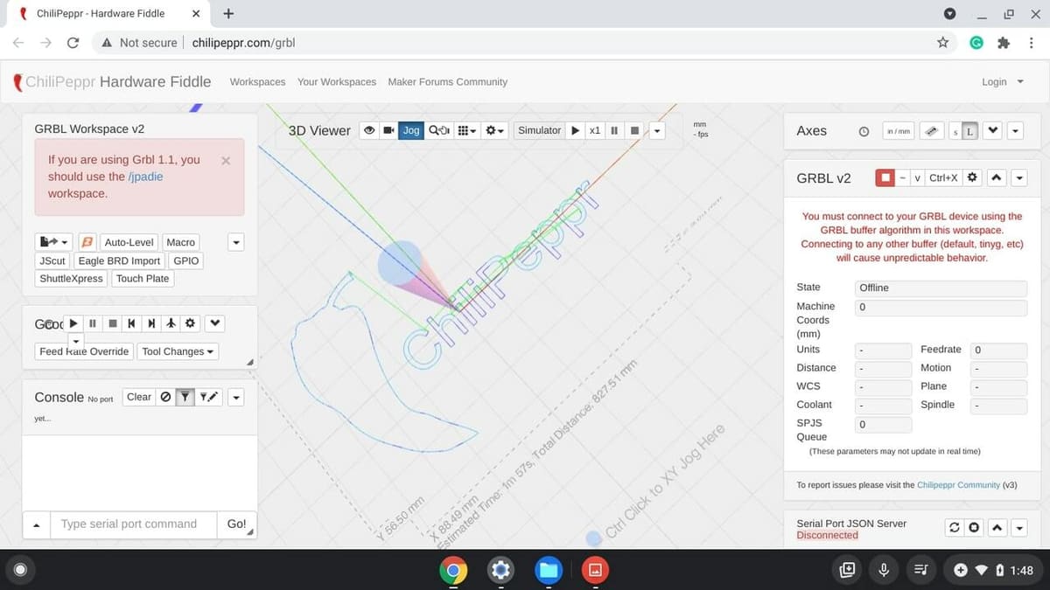The width and height of the screenshot is (1050, 590).
Task: Click the Simulator button
Action: pyautogui.click(x=539, y=130)
